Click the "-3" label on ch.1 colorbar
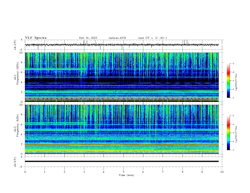250x193 pixels. pos(233,63)
